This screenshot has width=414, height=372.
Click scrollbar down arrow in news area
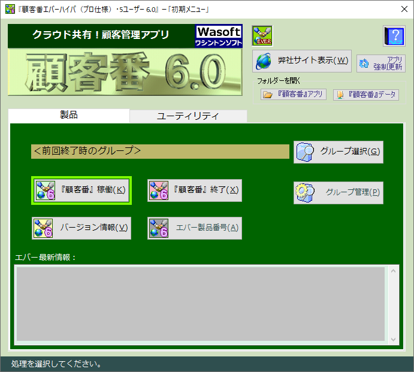point(394,339)
